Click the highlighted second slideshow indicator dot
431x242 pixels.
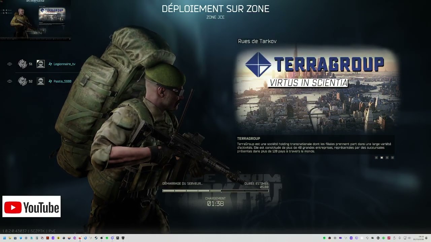coord(382,157)
